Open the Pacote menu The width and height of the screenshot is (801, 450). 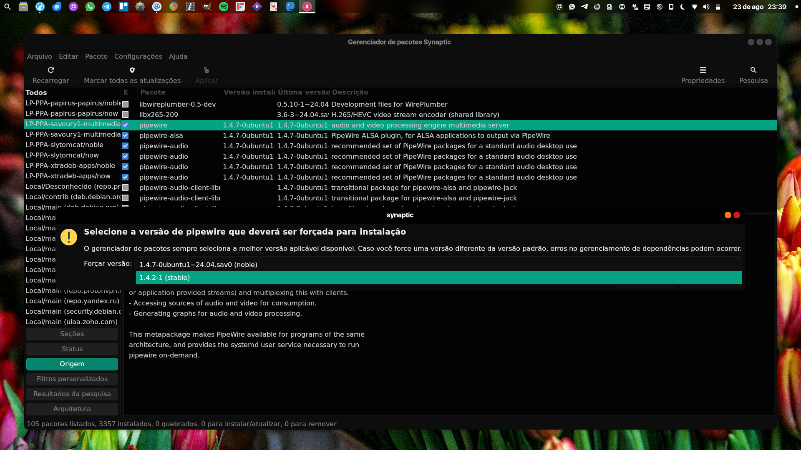[96, 56]
